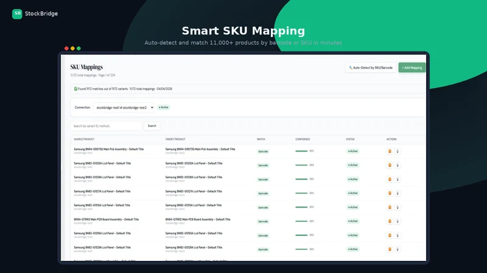Click confidence bar of BN82-01320A Lcd Panel row
Screen dimensions: 487x273
301,165
